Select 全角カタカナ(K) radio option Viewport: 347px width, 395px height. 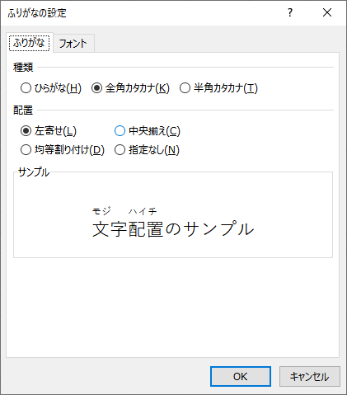(130, 88)
